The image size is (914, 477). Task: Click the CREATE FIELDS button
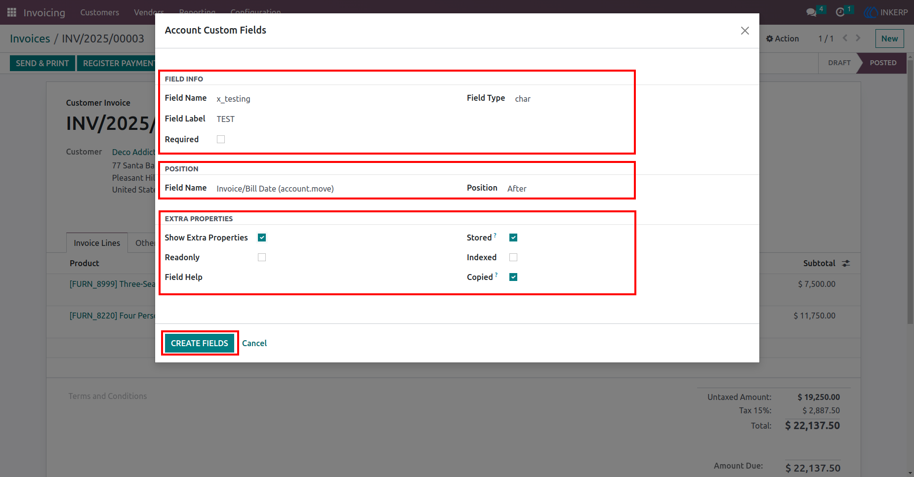(200, 343)
